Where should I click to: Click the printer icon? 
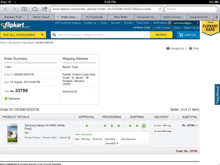coord(190,48)
